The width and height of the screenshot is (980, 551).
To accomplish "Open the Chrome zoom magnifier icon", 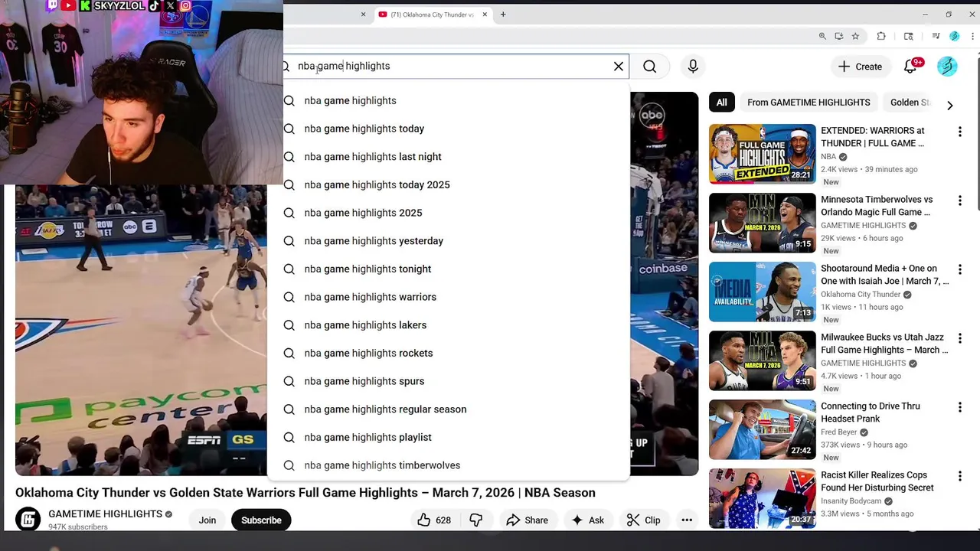I will 822,36.
